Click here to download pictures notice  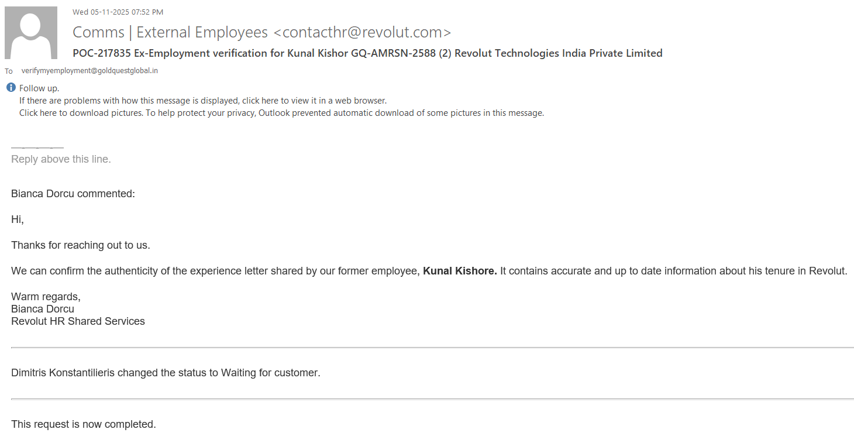[x=281, y=113]
